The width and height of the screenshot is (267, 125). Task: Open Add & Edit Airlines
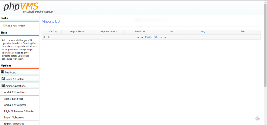(15, 92)
